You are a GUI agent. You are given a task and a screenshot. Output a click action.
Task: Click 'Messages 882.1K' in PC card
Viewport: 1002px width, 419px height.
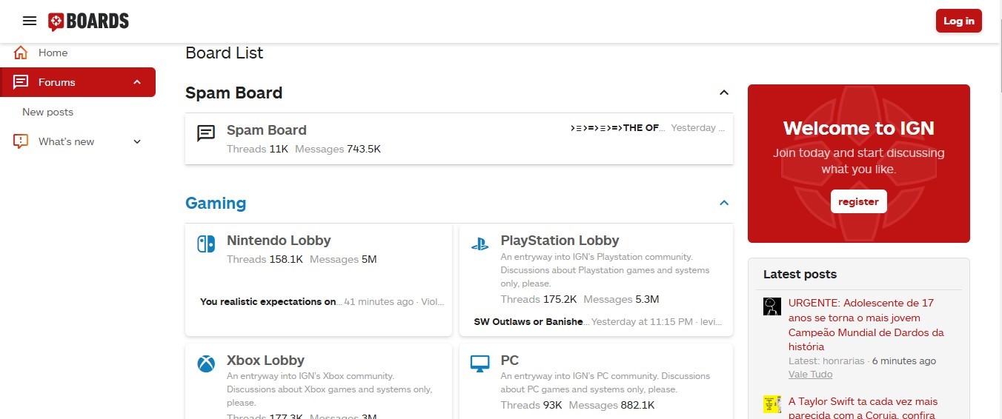[x=611, y=406]
